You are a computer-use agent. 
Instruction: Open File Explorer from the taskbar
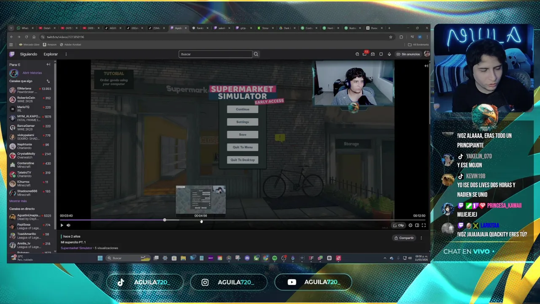[x=183, y=258]
